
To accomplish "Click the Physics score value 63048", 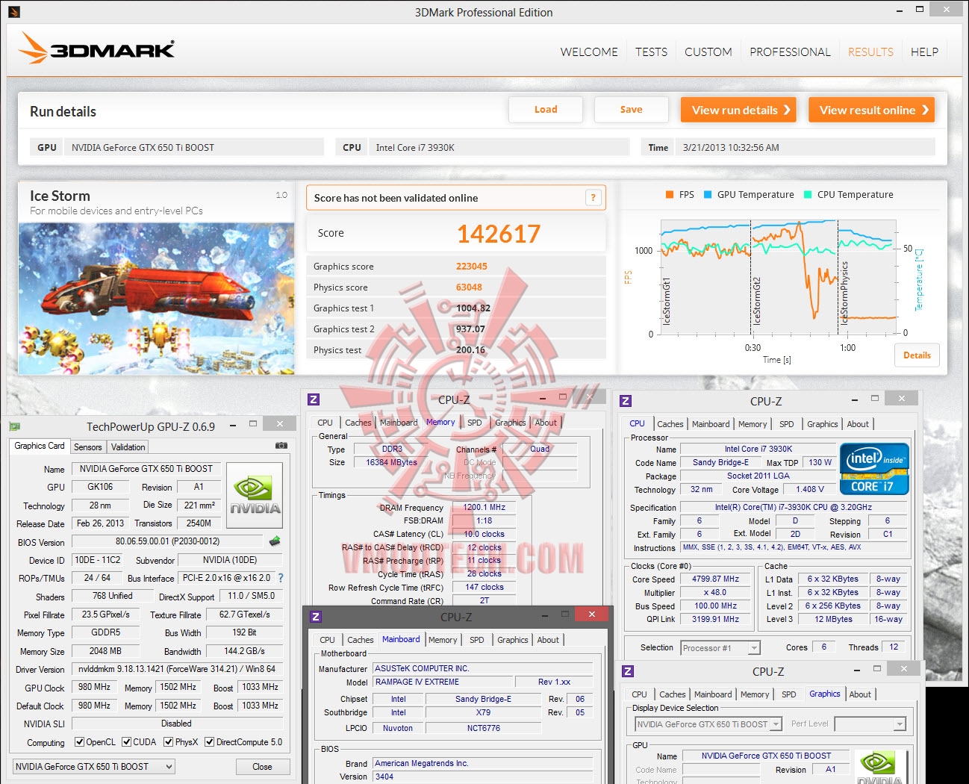I will (x=469, y=287).
